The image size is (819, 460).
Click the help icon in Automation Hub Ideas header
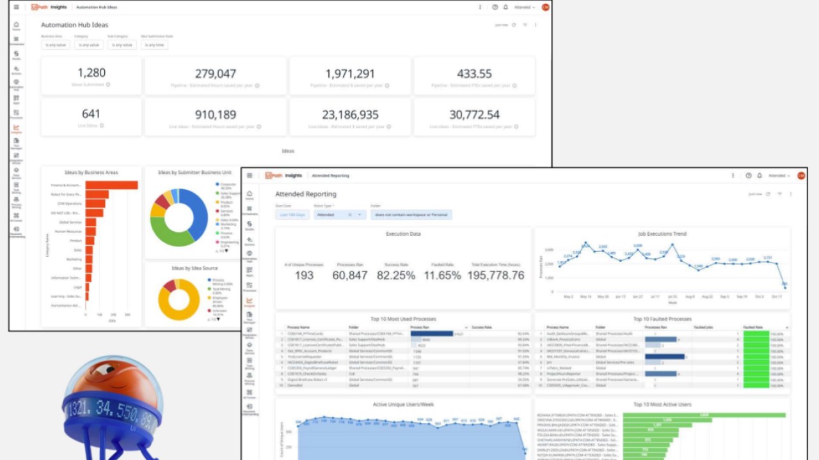(495, 7)
